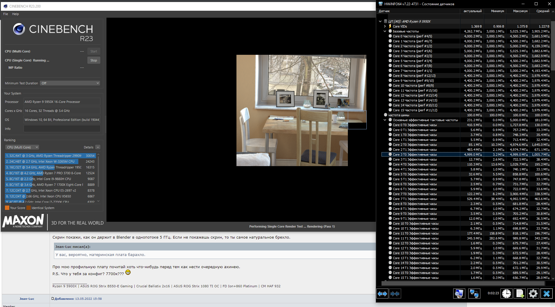Expand the Core VIDs tree node

385,26
